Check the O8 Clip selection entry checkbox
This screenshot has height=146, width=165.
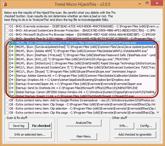(x=7, y=108)
